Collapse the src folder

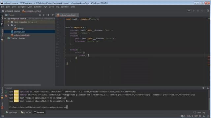[9, 25]
